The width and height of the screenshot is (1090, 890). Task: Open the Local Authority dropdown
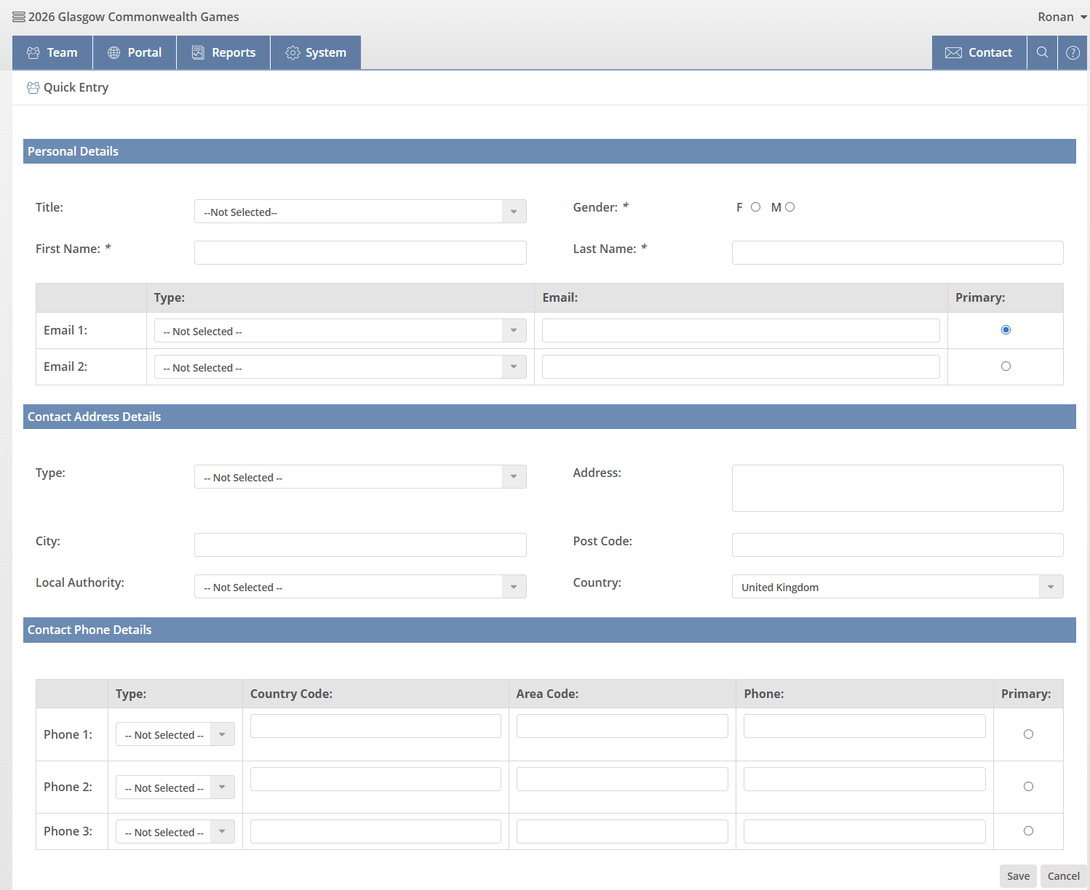pos(360,587)
